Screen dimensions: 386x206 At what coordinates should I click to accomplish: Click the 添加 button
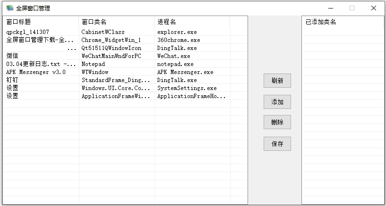(277, 102)
